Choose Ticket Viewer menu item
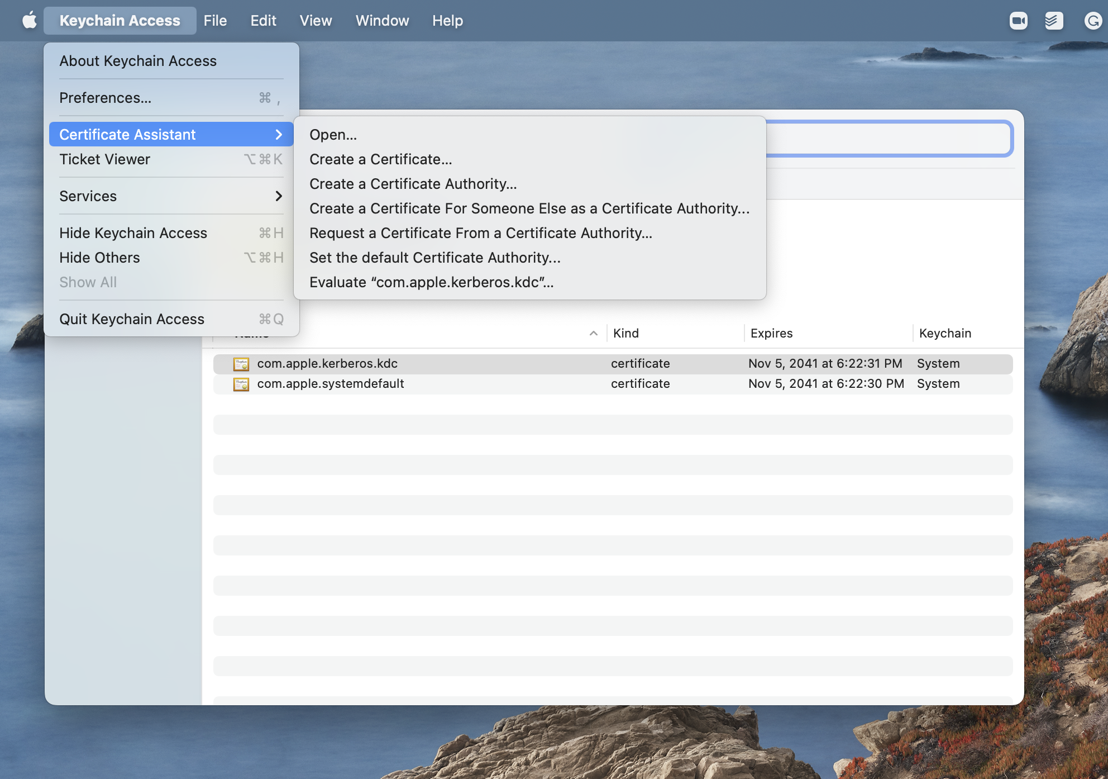Viewport: 1108px width, 779px height. 171,159
